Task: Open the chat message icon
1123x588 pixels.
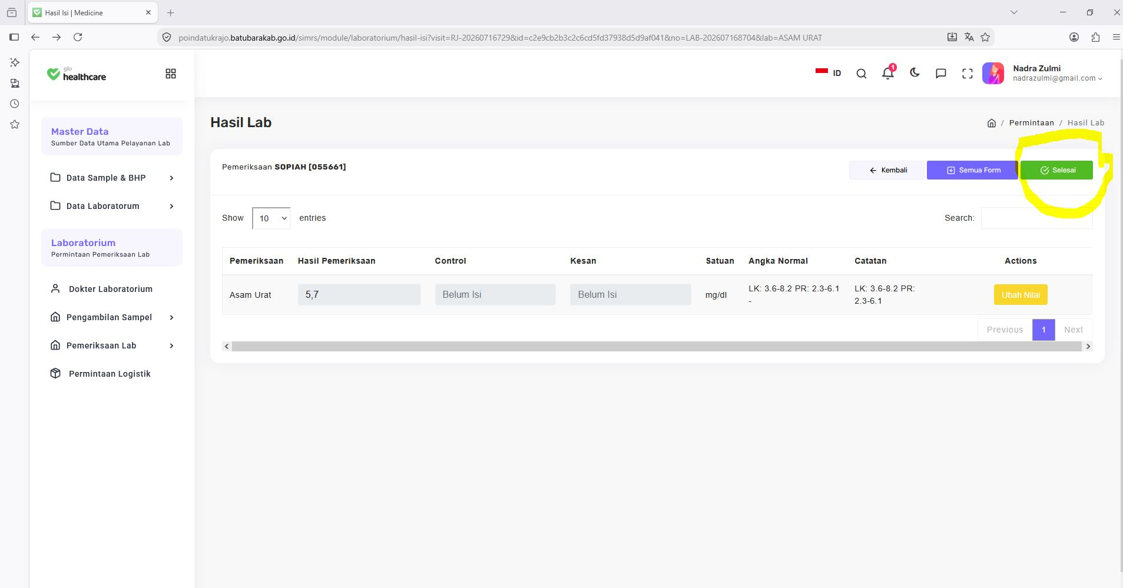Action: (941, 74)
